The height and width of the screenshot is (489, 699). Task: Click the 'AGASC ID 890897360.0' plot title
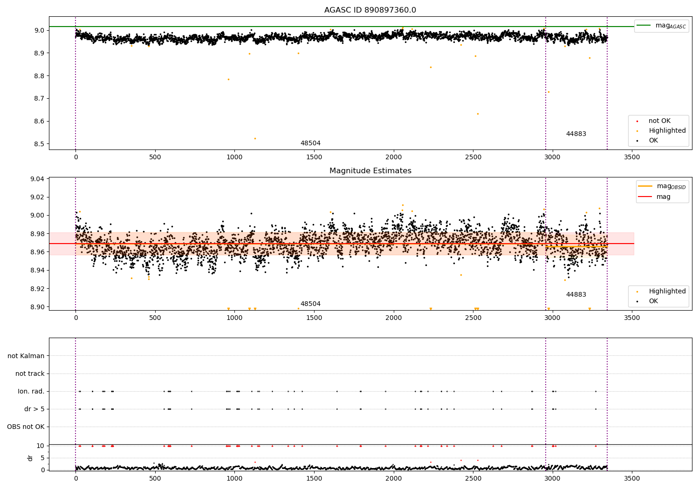(370, 10)
